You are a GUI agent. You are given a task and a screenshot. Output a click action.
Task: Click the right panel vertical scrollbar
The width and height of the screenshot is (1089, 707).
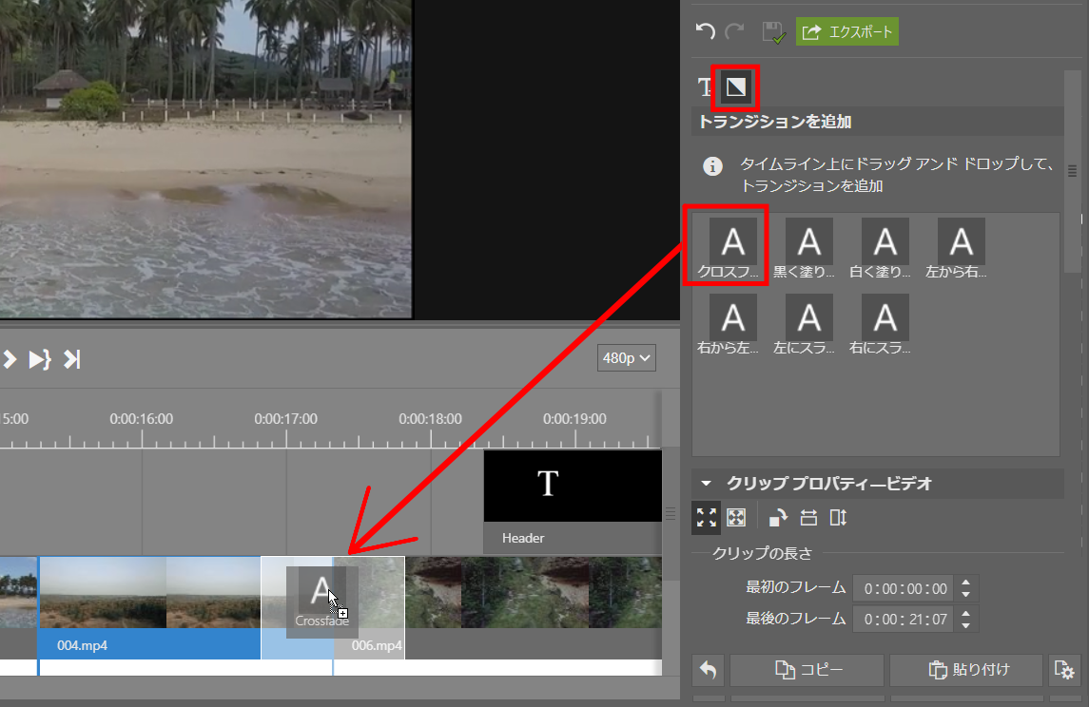point(1072,171)
